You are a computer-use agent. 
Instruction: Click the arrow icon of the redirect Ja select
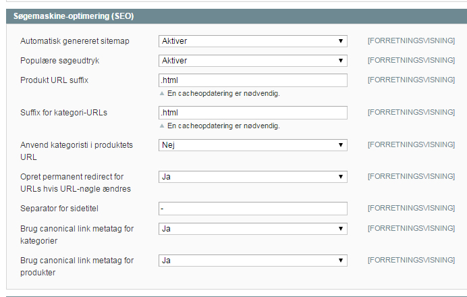[x=341, y=177]
